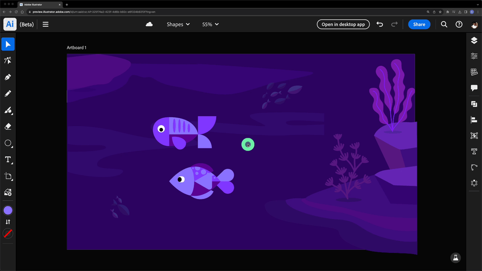This screenshot has width=482, height=271.
Task: Pick the Eraser tool
Action: pos(8,127)
